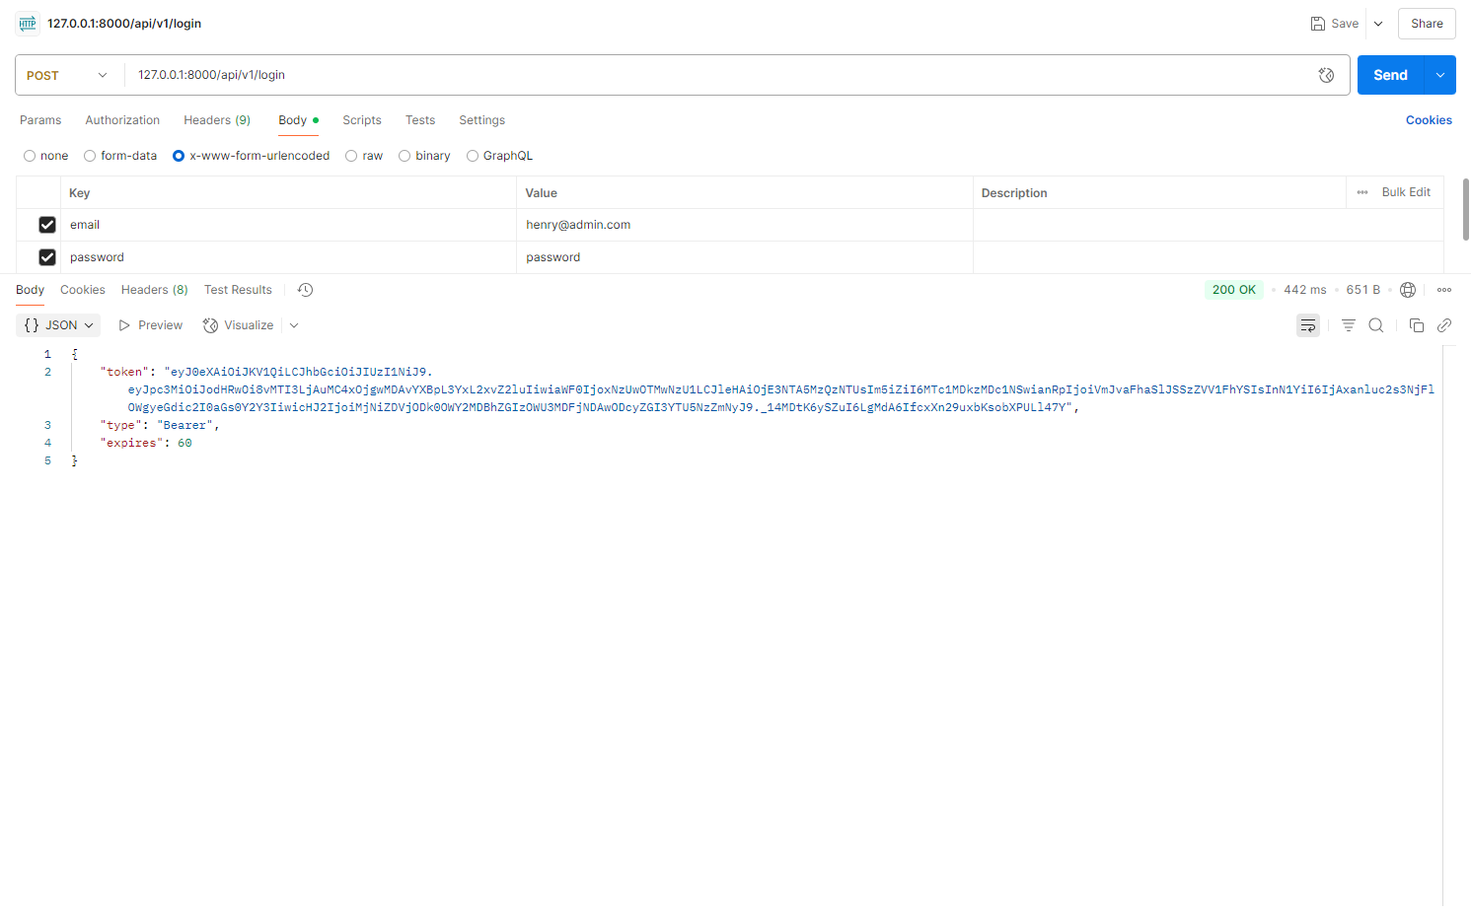Click the Preview play icon
The width and height of the screenshot is (1471, 913).
point(124,325)
